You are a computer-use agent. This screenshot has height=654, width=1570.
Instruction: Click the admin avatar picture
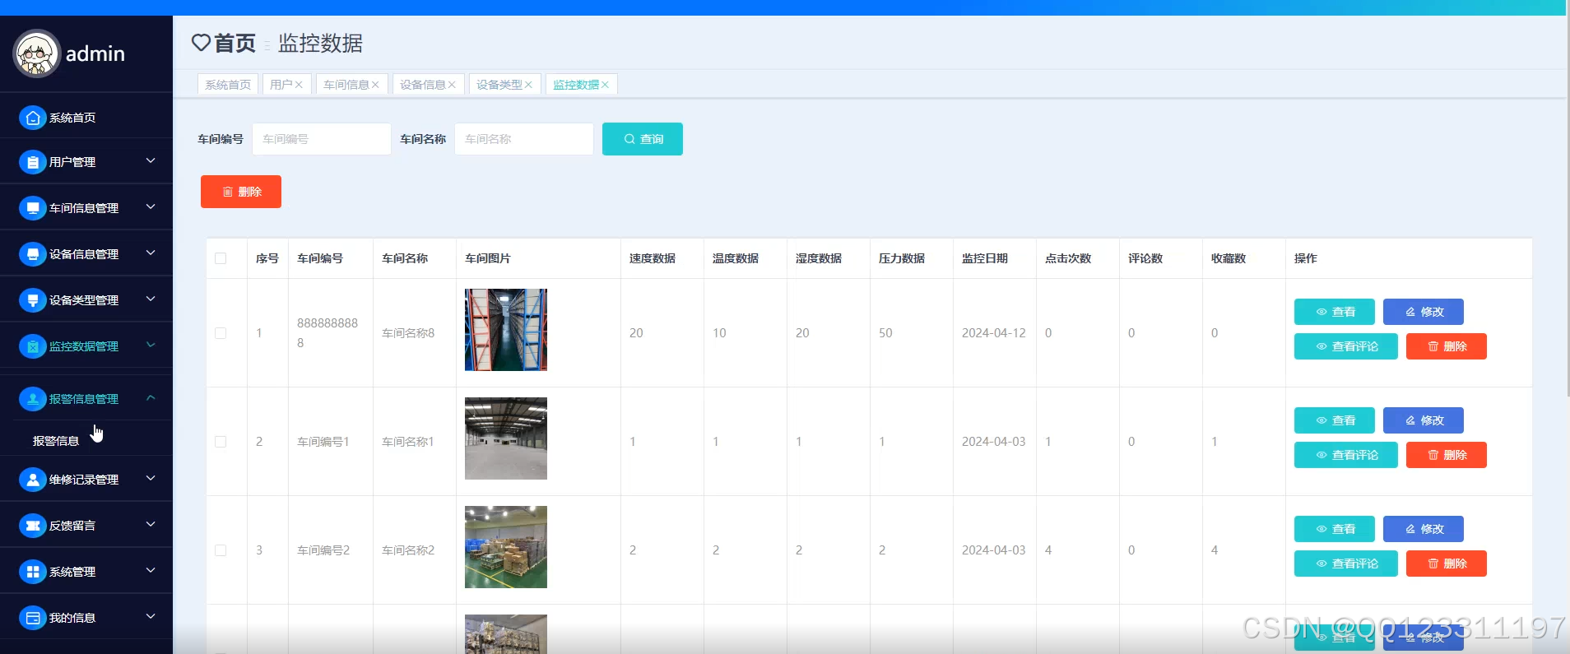[x=36, y=53]
